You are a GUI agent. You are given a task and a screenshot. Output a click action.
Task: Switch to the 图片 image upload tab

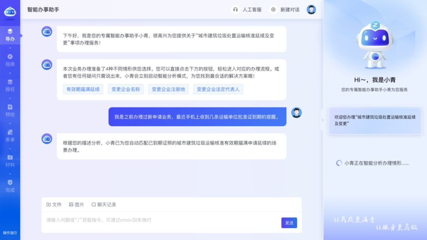point(76,204)
